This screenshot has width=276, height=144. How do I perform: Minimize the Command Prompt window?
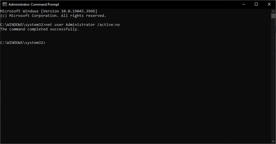coord(243,4)
